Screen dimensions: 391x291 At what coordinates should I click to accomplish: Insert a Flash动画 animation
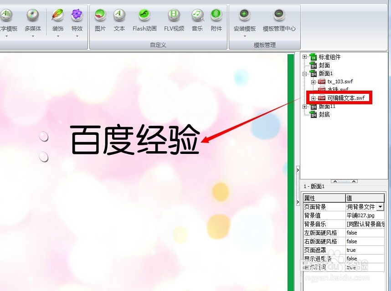(144, 15)
